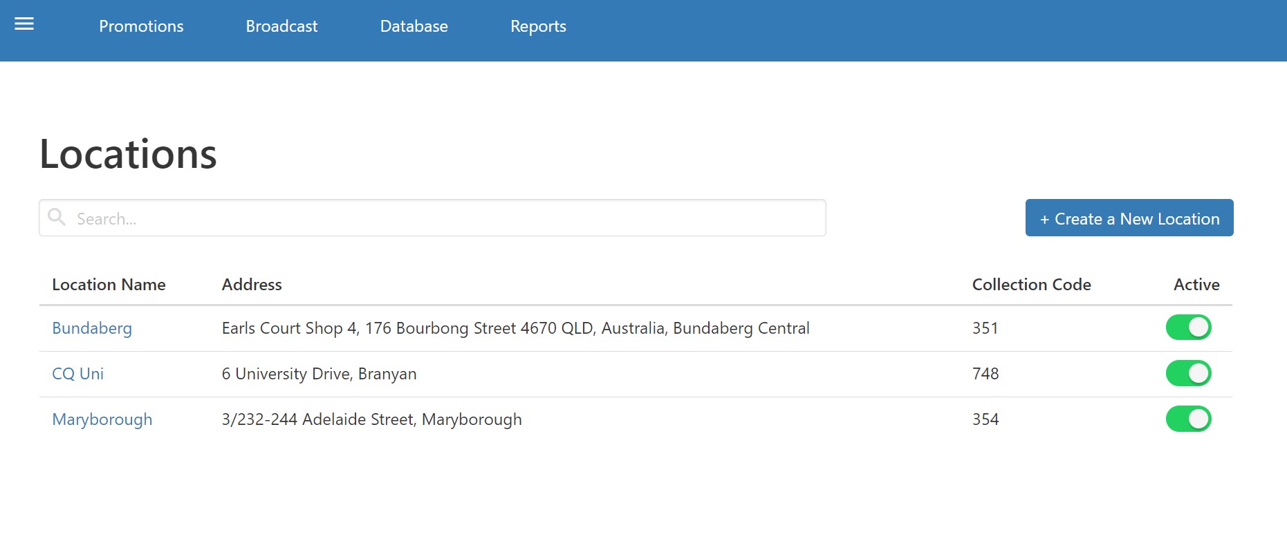Click the Locations page heading
Viewport: 1287px width, 550px height.
128,153
